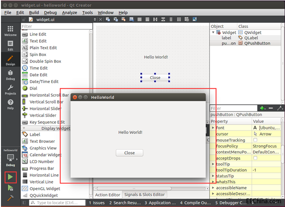Open the File menu
The width and height of the screenshot is (285, 207).
coord(8,12)
